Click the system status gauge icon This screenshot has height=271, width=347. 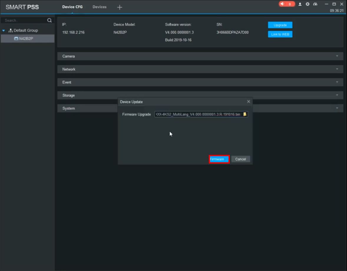tap(315, 4)
